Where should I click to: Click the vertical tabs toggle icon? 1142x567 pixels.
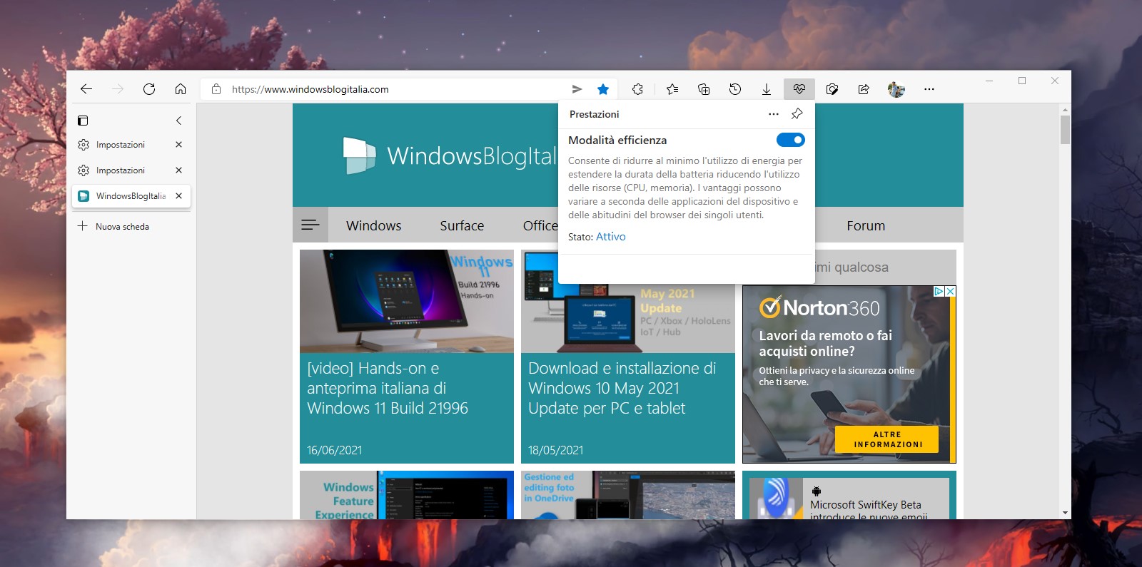83,121
